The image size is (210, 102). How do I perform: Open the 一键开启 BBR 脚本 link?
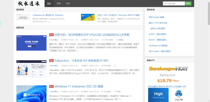coord(157,29)
